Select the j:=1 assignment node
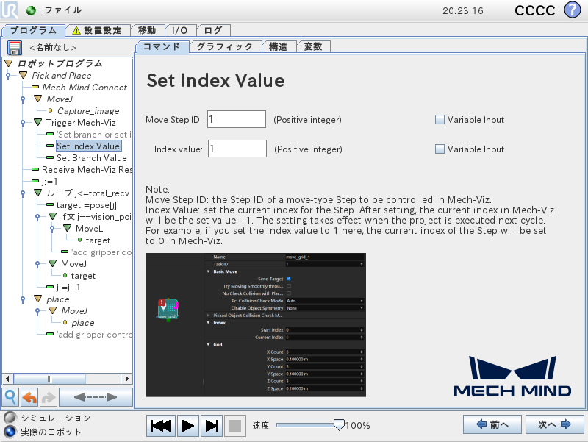Viewport: 588px width, 442px height. point(49,181)
